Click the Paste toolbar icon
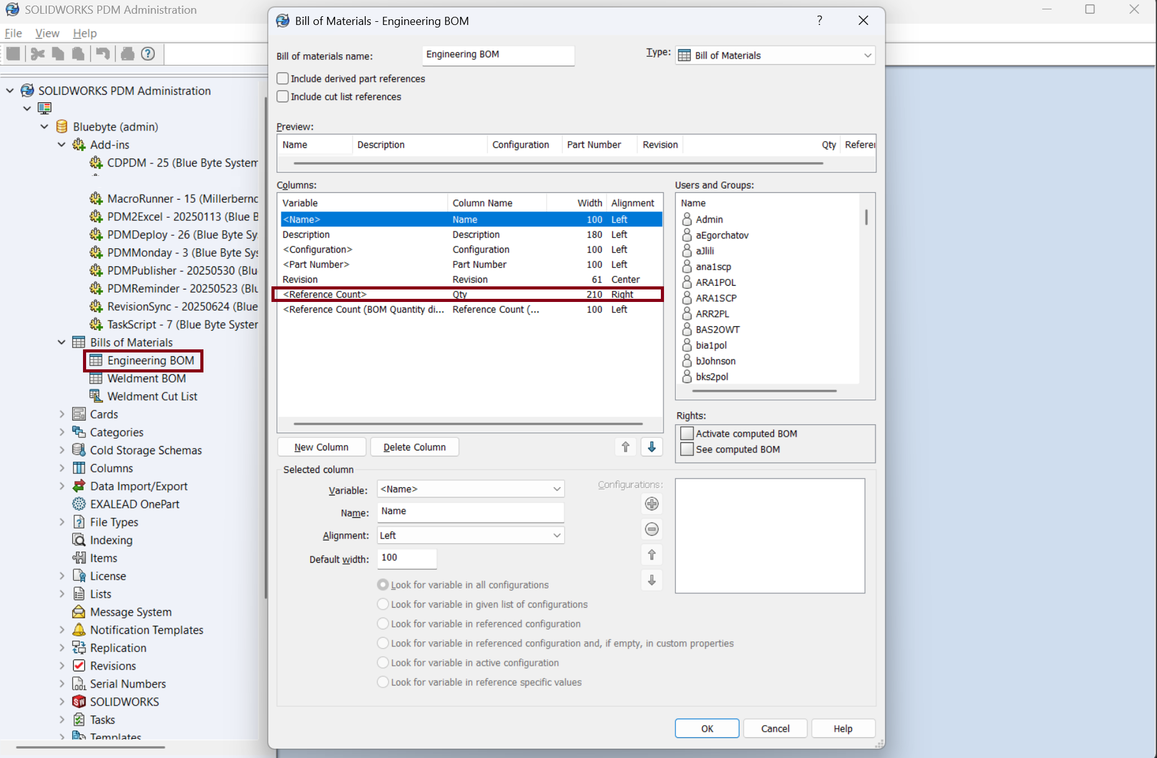Viewport: 1157px width, 758px height. (78, 54)
